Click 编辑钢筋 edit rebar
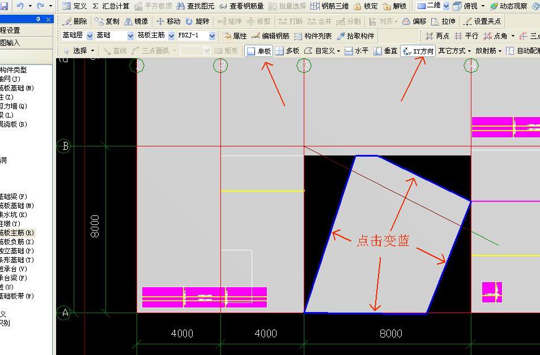540x355 pixels. tap(270, 36)
